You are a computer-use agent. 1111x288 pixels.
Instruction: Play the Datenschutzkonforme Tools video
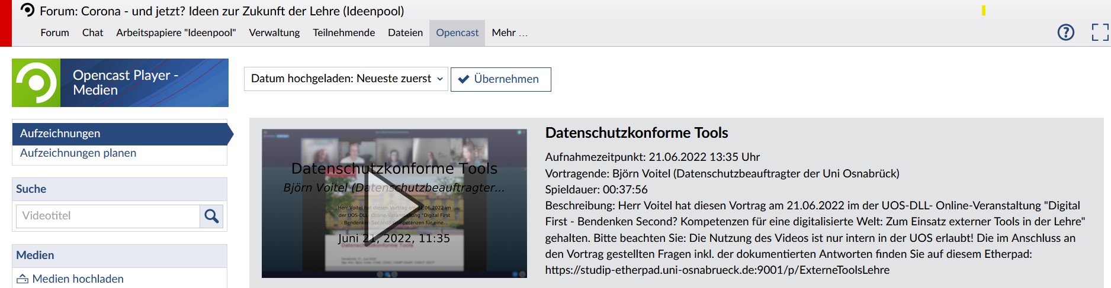[394, 203]
